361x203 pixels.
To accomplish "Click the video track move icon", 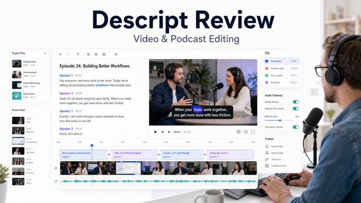I will coord(56,168).
